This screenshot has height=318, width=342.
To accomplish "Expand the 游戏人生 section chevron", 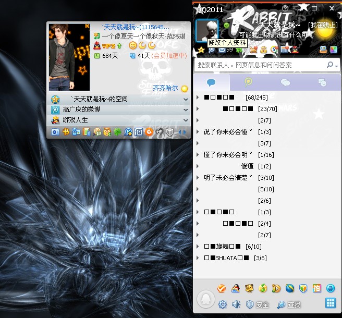I will pyautogui.click(x=186, y=120).
